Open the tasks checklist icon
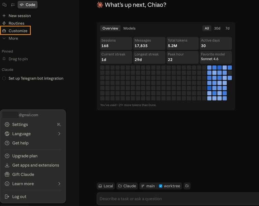The image size is (259, 206). point(13,5)
